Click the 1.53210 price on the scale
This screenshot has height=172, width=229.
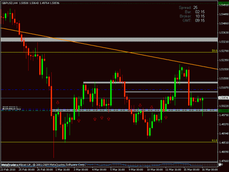click(224, 42)
